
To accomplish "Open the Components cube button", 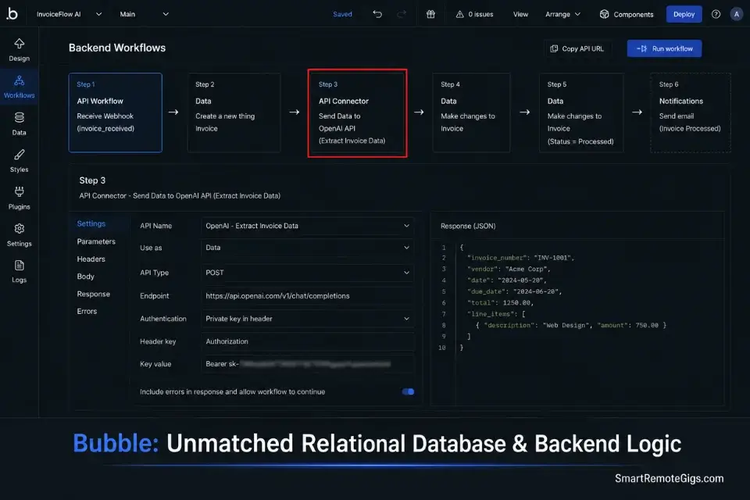I will [x=626, y=14].
